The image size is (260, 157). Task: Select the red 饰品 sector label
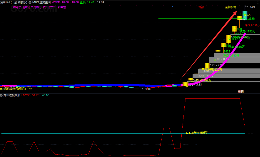click(201, 7)
